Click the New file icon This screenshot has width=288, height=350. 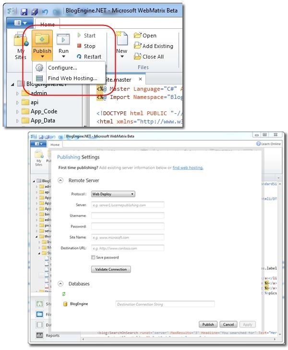coord(122,39)
